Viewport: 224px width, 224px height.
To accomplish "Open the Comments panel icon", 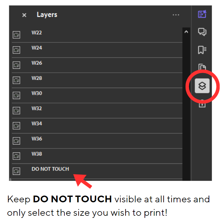I will pyautogui.click(x=202, y=32).
